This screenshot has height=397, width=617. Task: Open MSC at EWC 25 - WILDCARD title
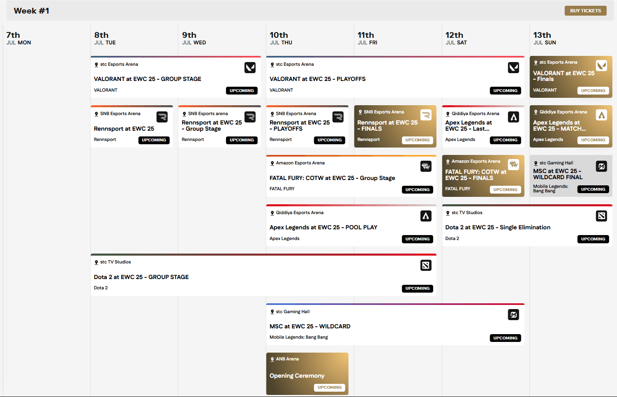pos(310,326)
